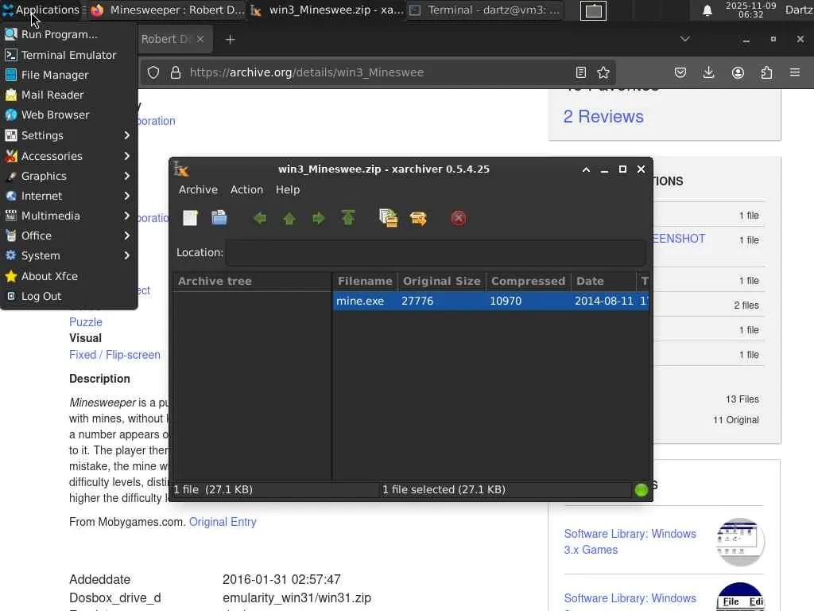This screenshot has height=611, width=814.
Task: Open the Archive menu in xarchiver
Action: click(198, 189)
